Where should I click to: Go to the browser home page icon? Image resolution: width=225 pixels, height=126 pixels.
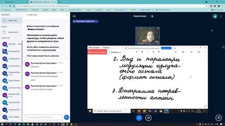point(14,6)
